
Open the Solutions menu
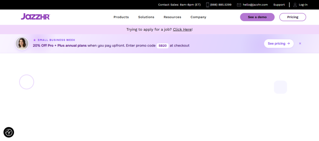[x=146, y=17]
